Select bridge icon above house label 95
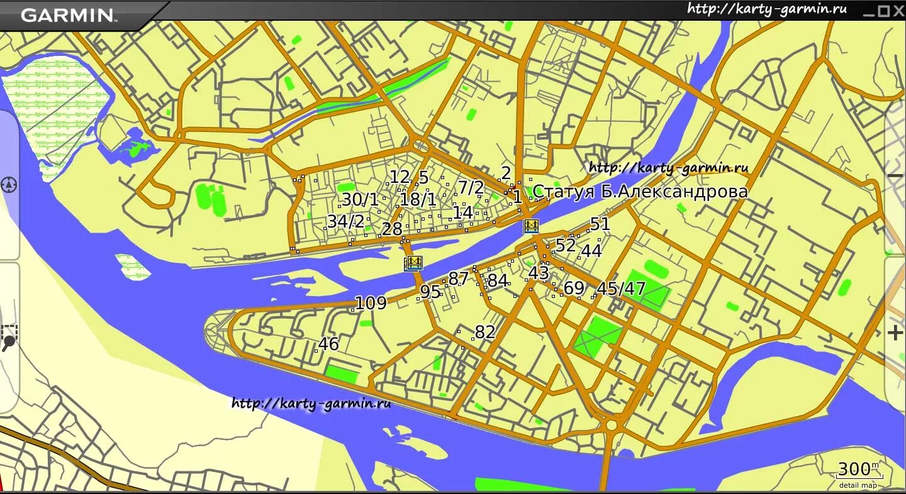Viewport: 906px width, 494px height. tap(413, 263)
